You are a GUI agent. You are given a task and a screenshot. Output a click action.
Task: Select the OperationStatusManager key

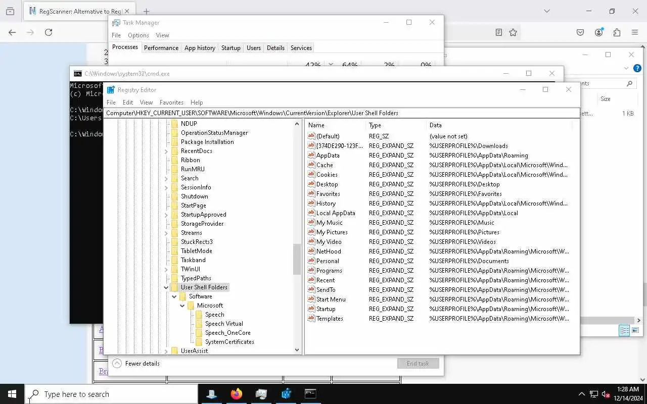(214, 133)
